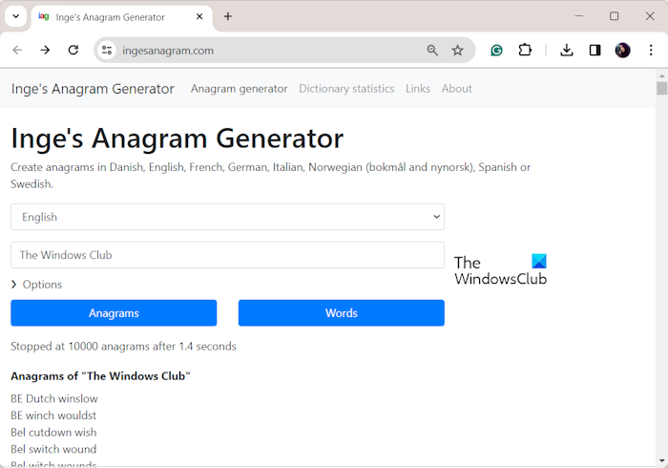Reload the current page
Image resolution: width=668 pixels, height=468 pixels.
click(x=73, y=51)
